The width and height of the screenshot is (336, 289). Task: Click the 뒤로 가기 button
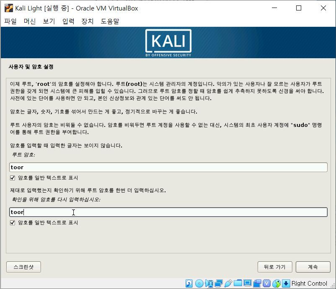[x=275, y=267]
